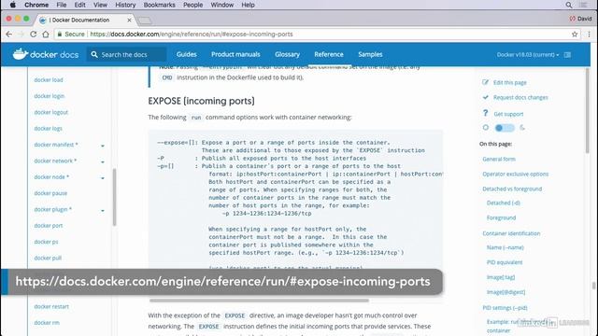
Task: Open docker rm sidebar link
Action: (47, 323)
